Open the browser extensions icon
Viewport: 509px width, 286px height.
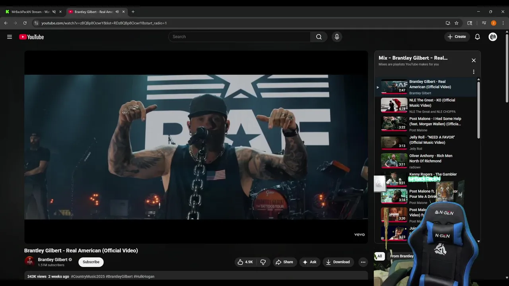click(x=470, y=23)
